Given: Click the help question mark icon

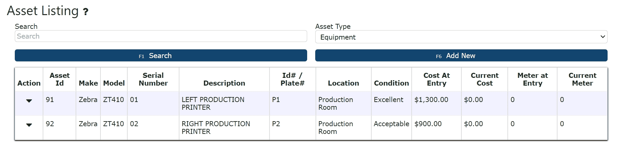Looking at the screenshot, I should pos(86,12).
